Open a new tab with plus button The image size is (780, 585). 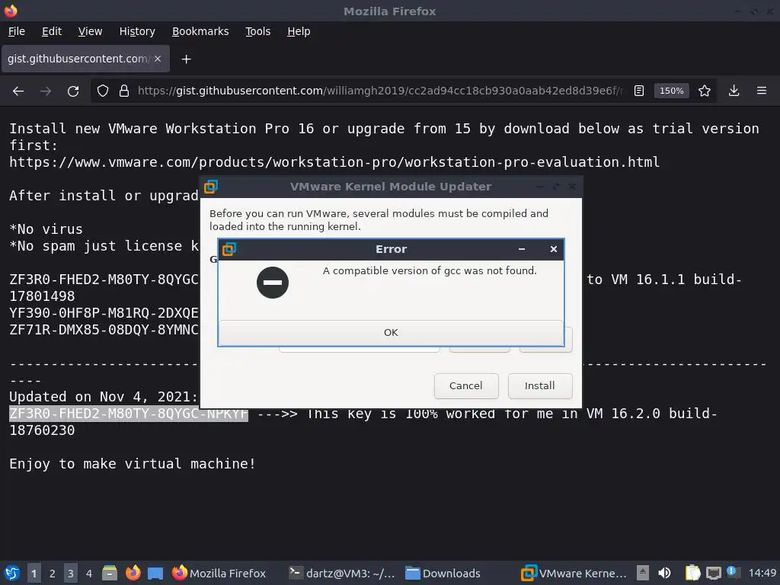click(186, 59)
